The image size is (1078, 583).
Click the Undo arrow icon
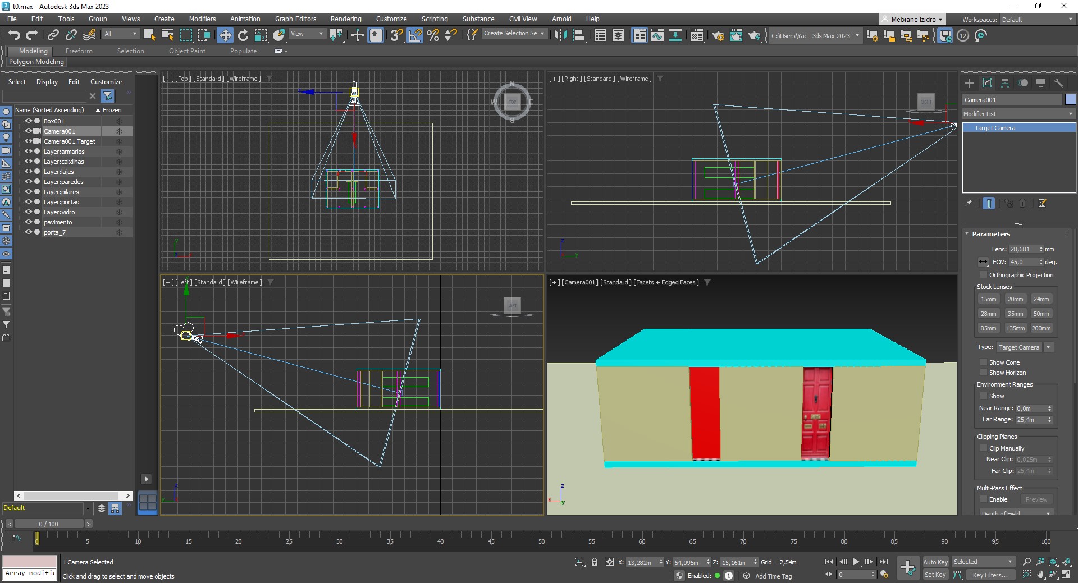[x=14, y=35]
